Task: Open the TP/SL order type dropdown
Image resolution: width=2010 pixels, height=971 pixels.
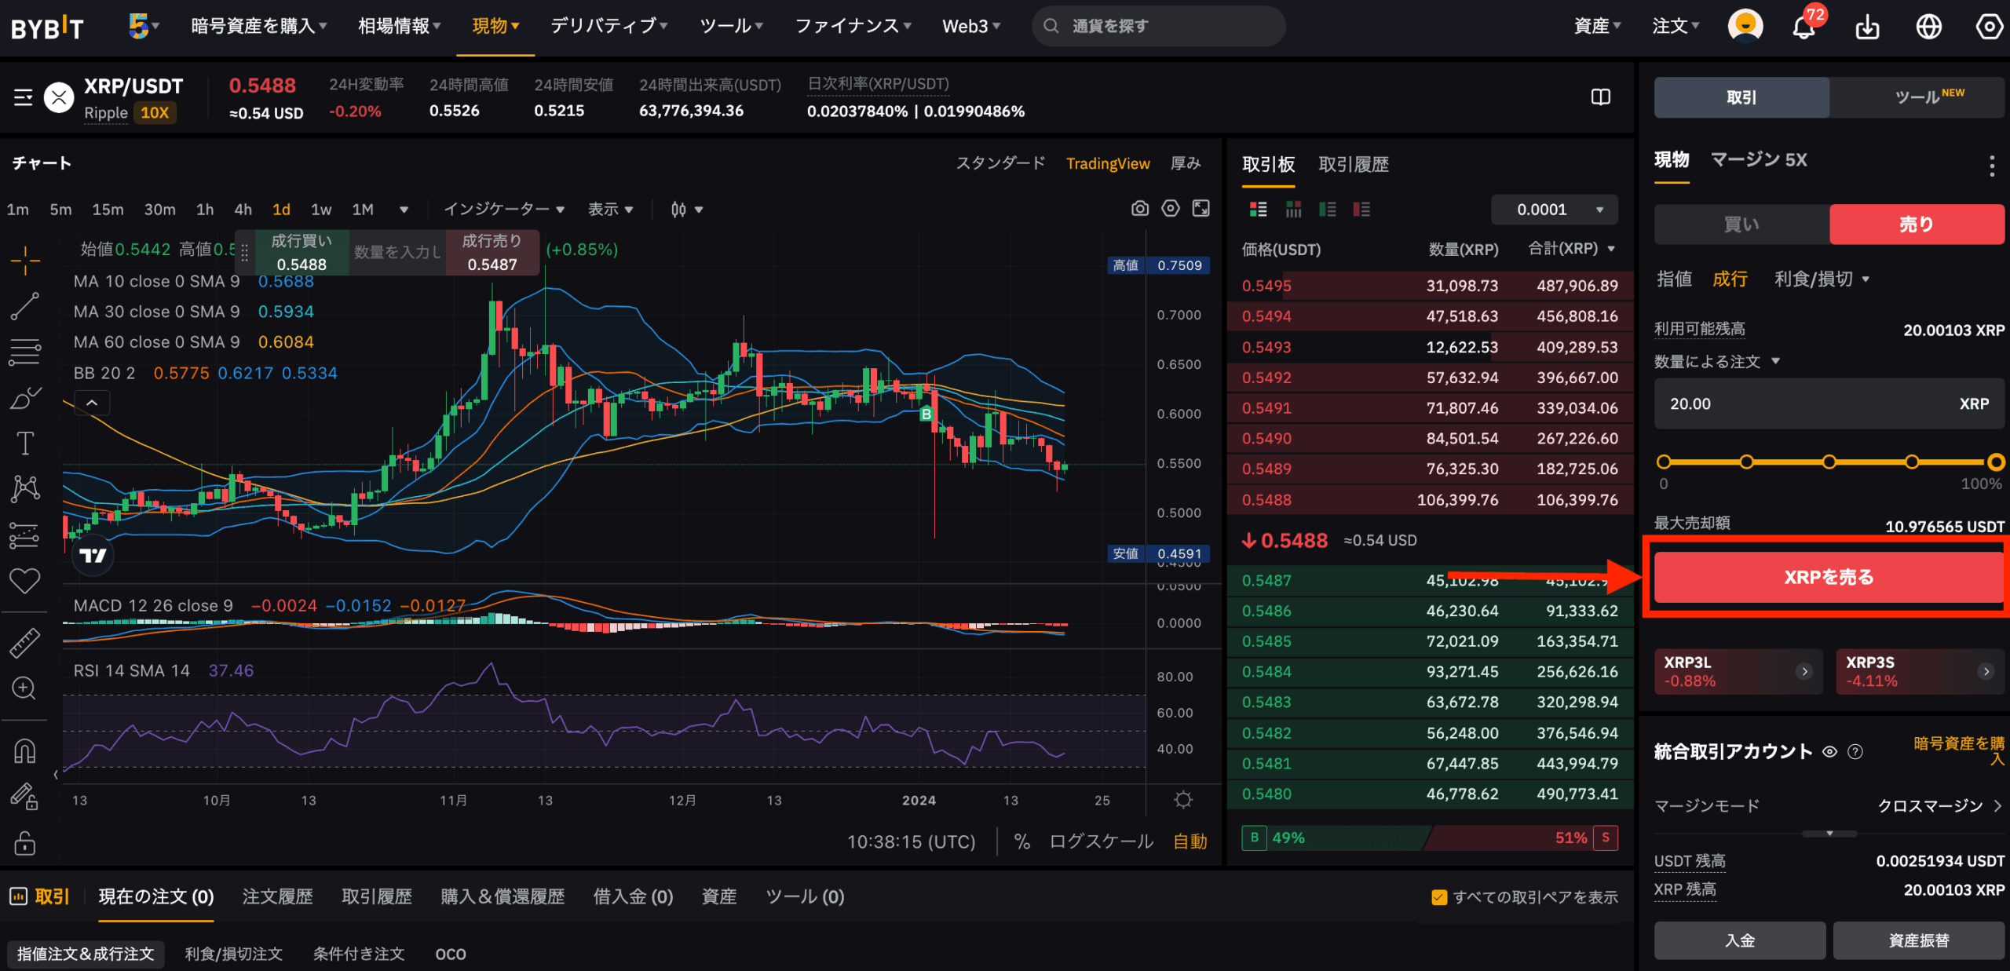Action: coord(1822,279)
